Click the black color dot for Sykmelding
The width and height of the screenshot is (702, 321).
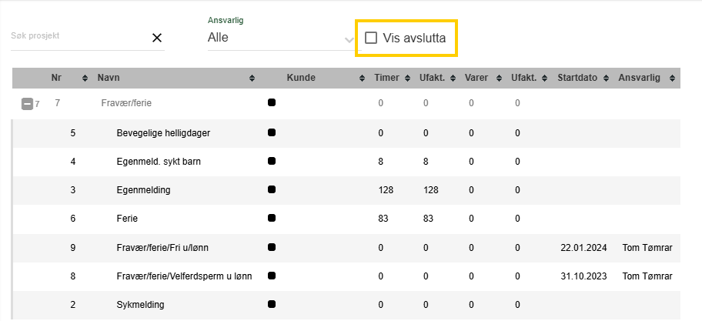point(271,304)
